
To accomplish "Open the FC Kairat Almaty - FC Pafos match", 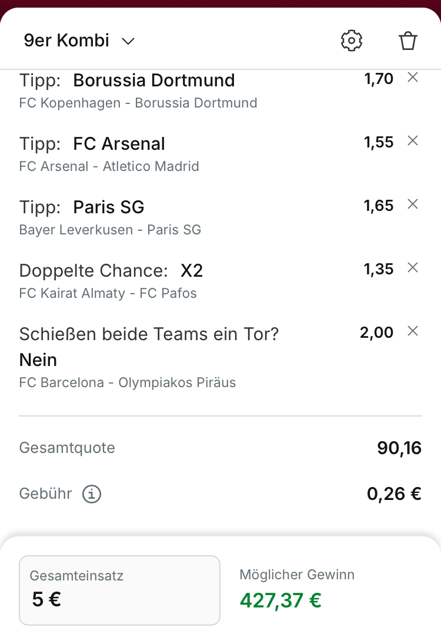I will click(108, 293).
